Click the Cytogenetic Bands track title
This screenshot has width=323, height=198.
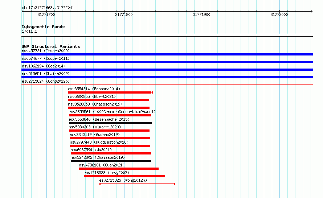[43, 27]
